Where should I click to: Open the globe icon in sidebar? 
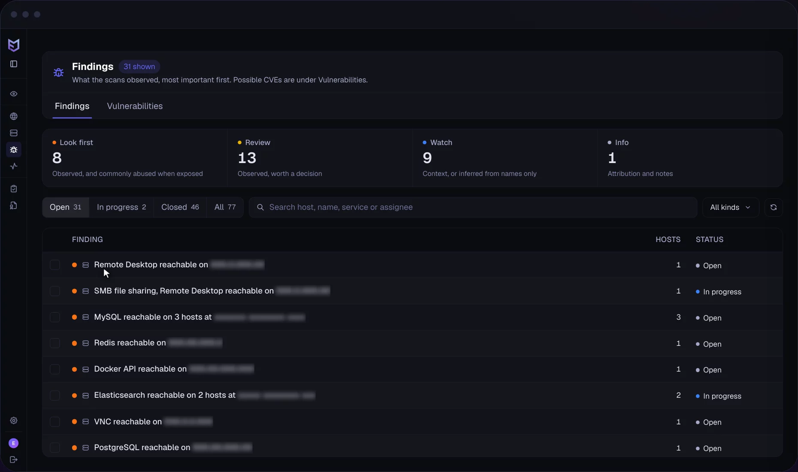14,116
